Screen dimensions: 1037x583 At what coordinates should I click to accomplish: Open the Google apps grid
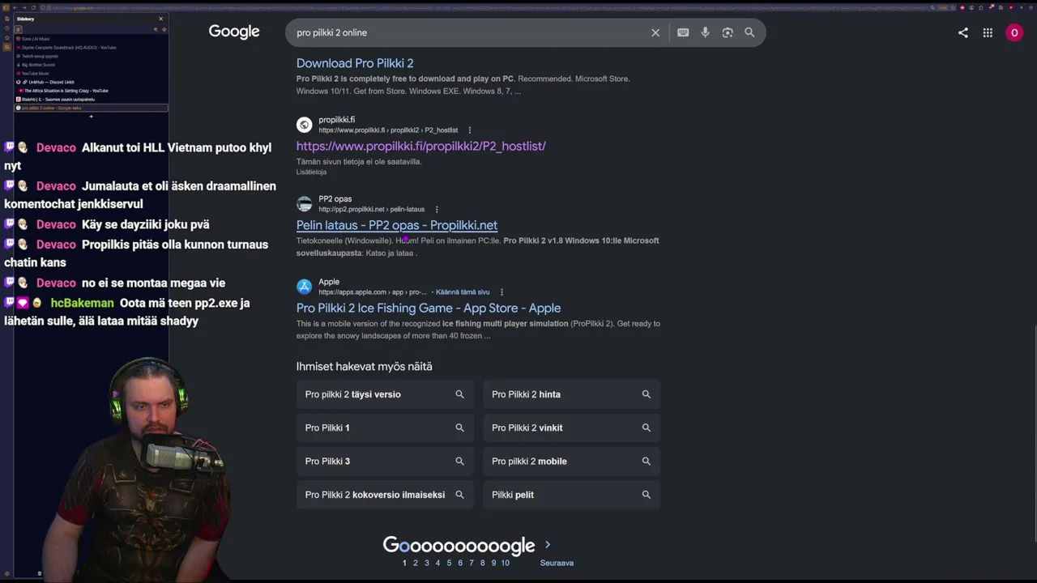988,32
